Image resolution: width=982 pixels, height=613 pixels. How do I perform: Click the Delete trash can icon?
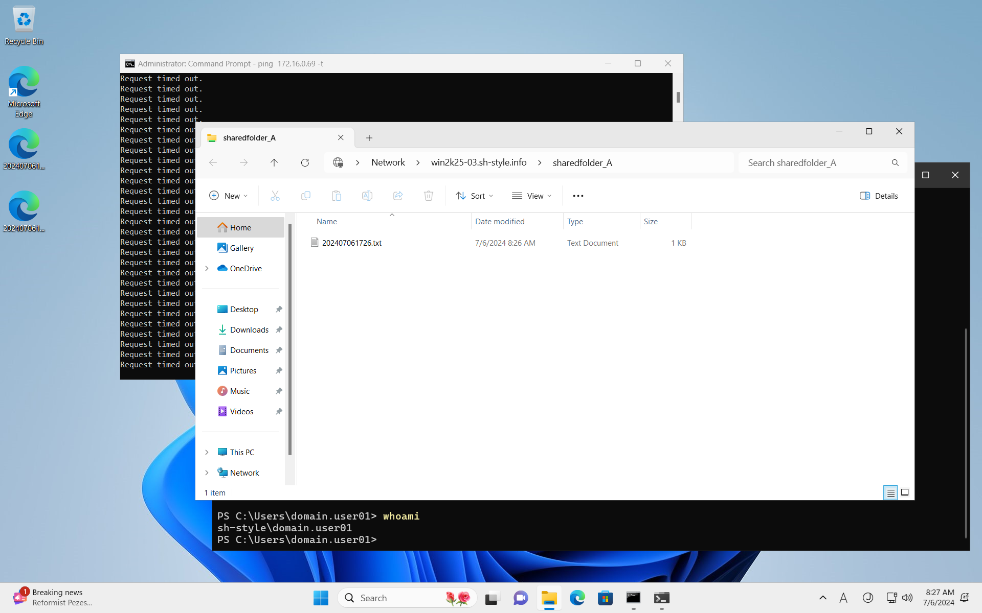pos(429,196)
